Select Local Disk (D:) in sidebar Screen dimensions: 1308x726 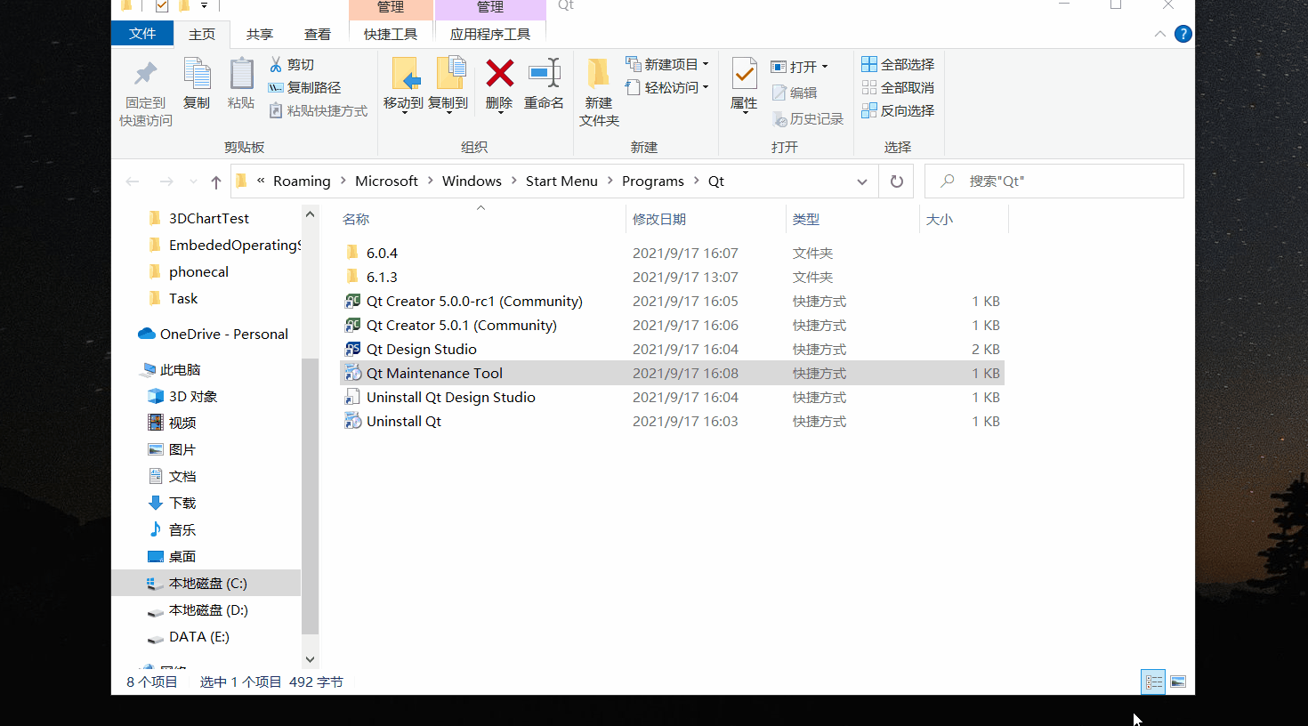click(x=198, y=609)
